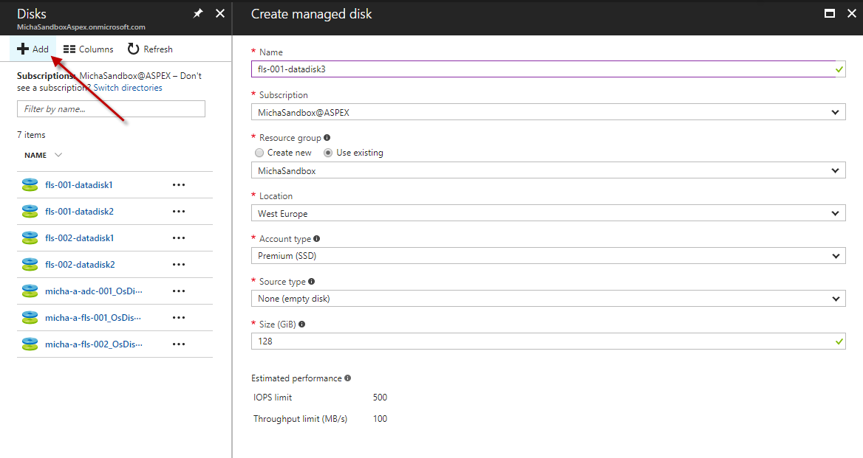
Task: Open disk micha-a-adc-001_OsDi…
Action: 94,291
